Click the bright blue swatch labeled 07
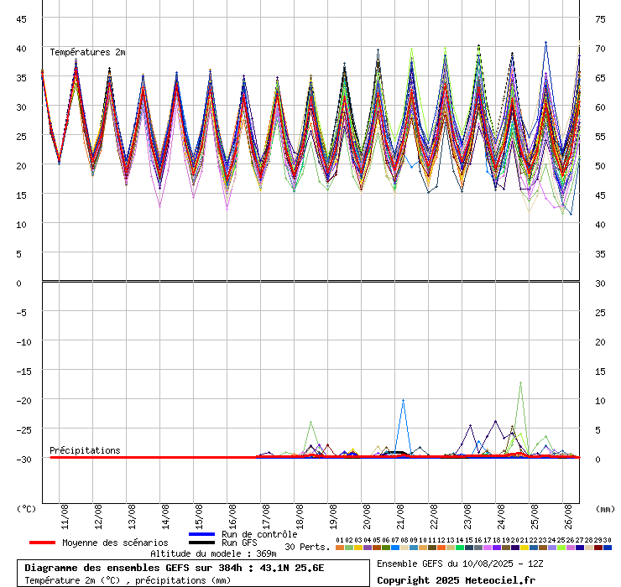 point(395,548)
